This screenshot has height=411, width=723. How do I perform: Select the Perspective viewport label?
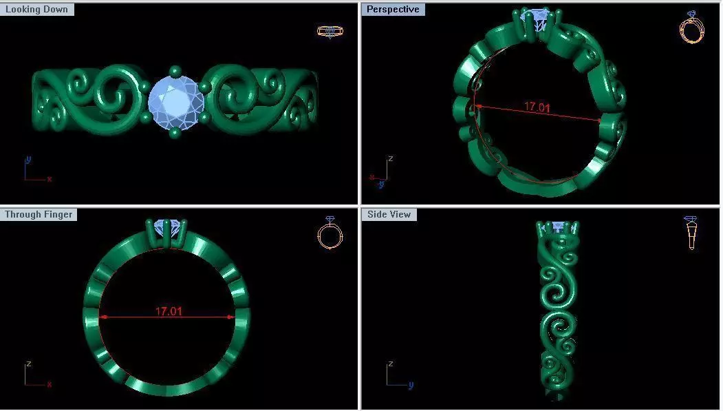pyautogui.click(x=393, y=9)
